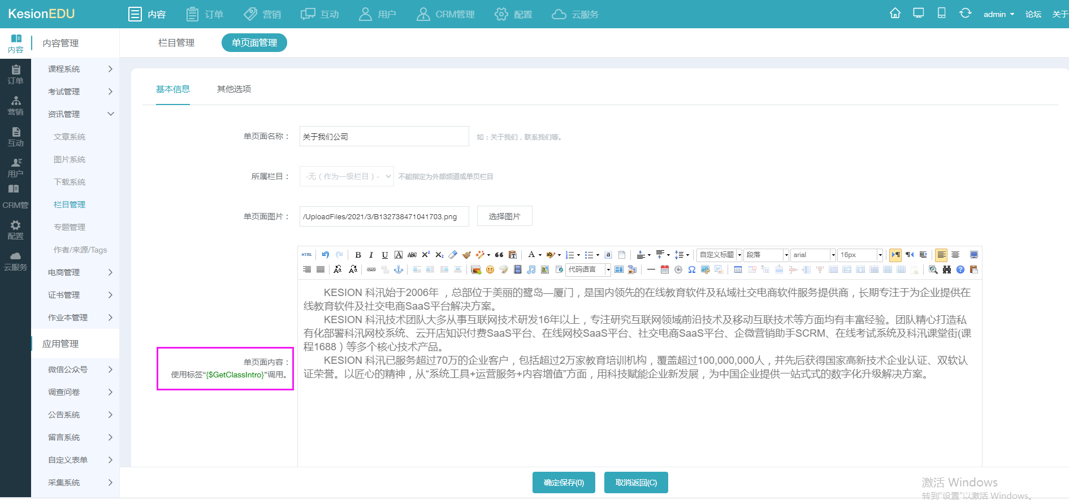The image size is (1069, 500).
Task: Click the horizontal rule line icon
Action: (651, 269)
